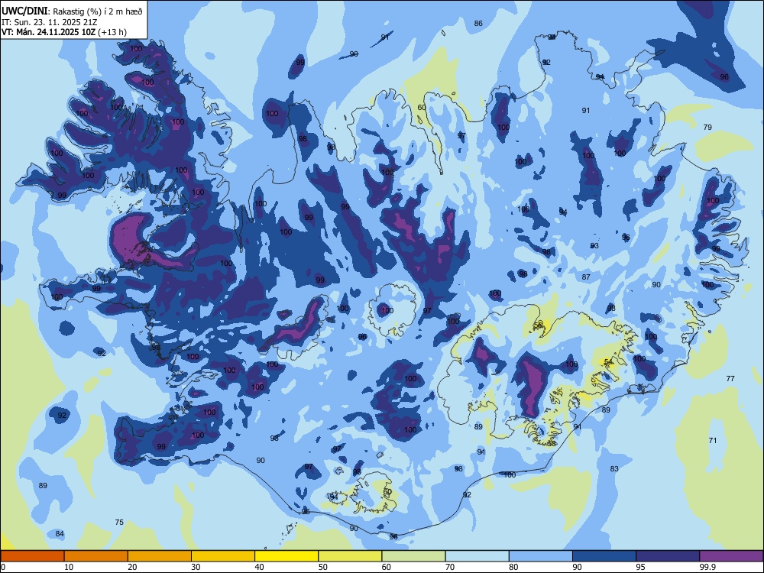This screenshot has width=764, height=573.
Task: Select the legend tick label '40'
Action: click(x=259, y=567)
